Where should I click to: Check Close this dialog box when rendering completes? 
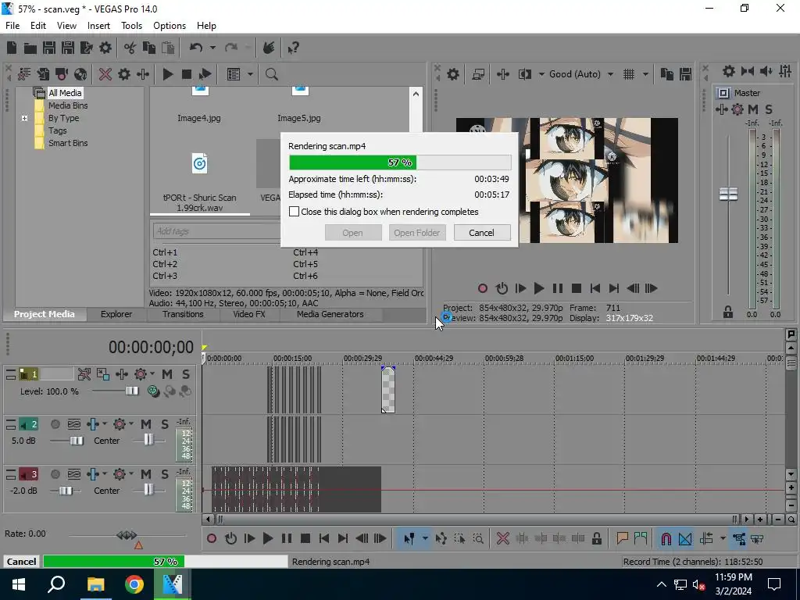coord(295,212)
